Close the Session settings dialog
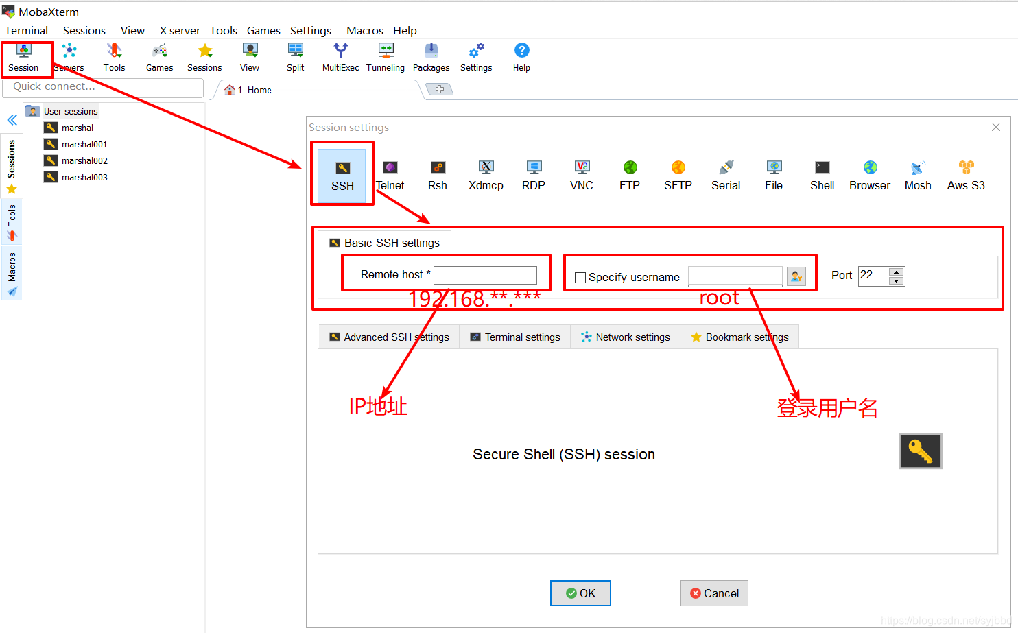 click(x=996, y=127)
